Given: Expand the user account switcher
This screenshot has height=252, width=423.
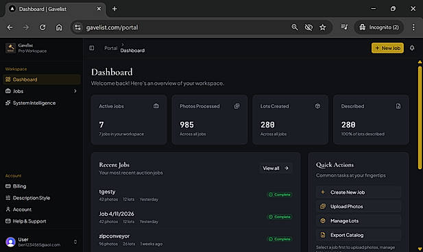Looking at the screenshot, I should pyautogui.click(x=75, y=242).
